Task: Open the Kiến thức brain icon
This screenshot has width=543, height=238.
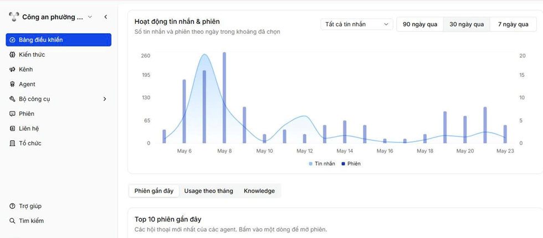Action: (x=12, y=55)
